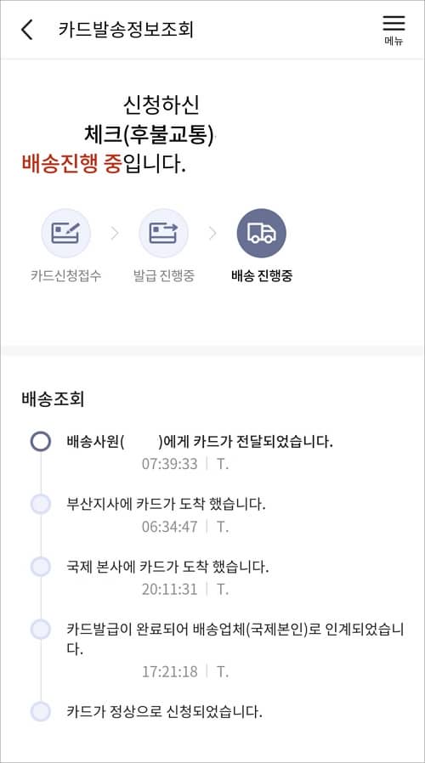Image resolution: width=425 pixels, height=763 pixels.
Task: Tap the 카드신청접수 step label
Action: tap(65, 276)
